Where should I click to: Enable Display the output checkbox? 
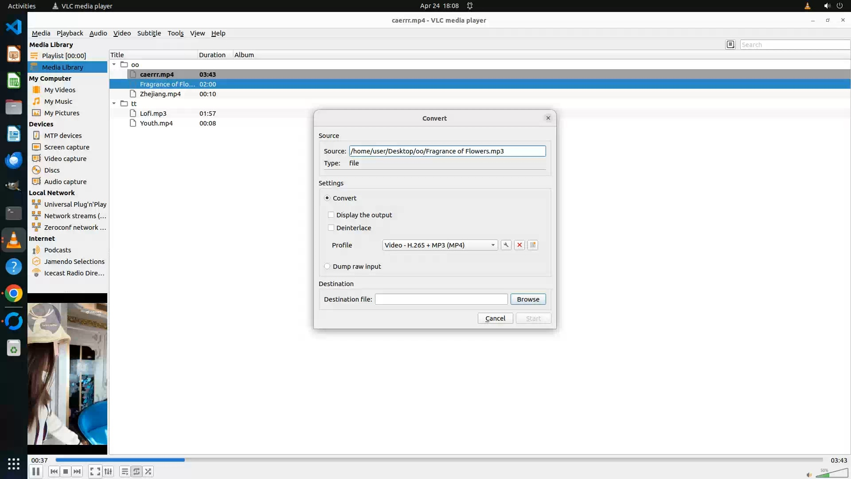pyautogui.click(x=331, y=215)
